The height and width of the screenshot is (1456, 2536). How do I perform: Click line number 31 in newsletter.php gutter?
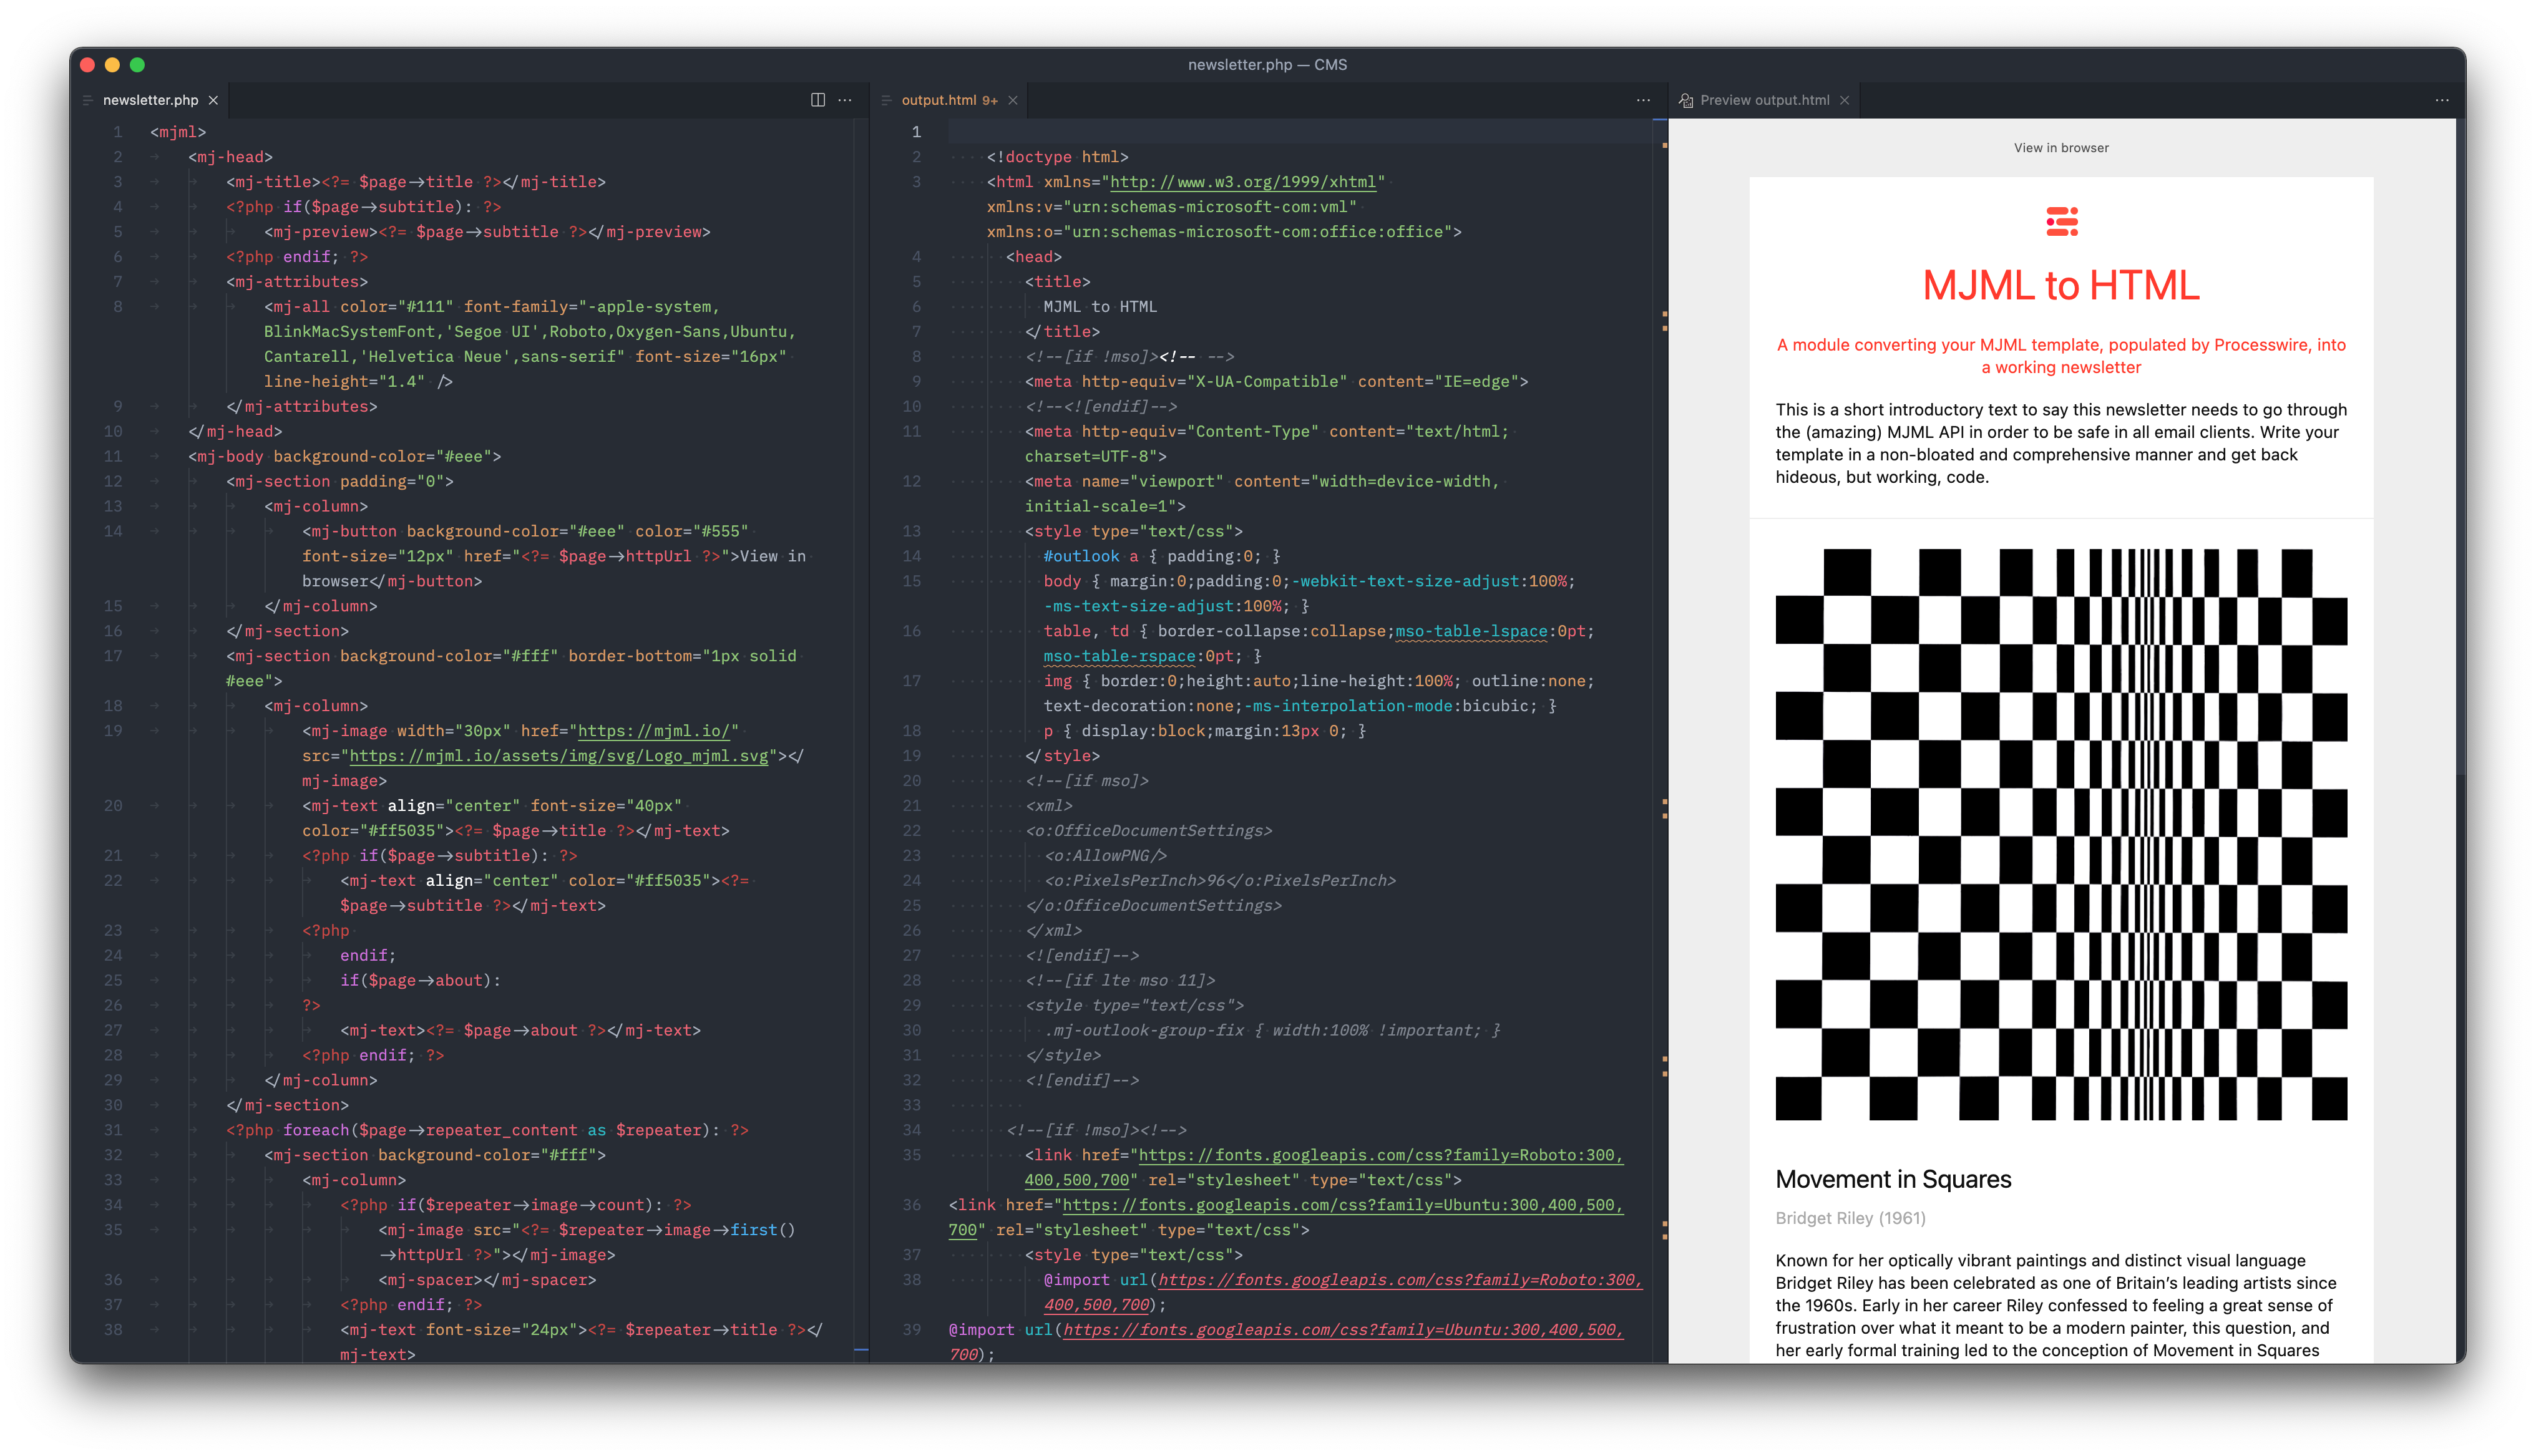pos(113,1130)
